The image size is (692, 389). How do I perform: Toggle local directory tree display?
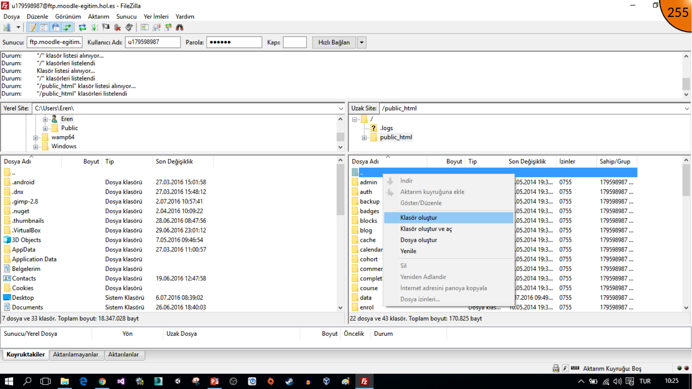click(x=44, y=27)
